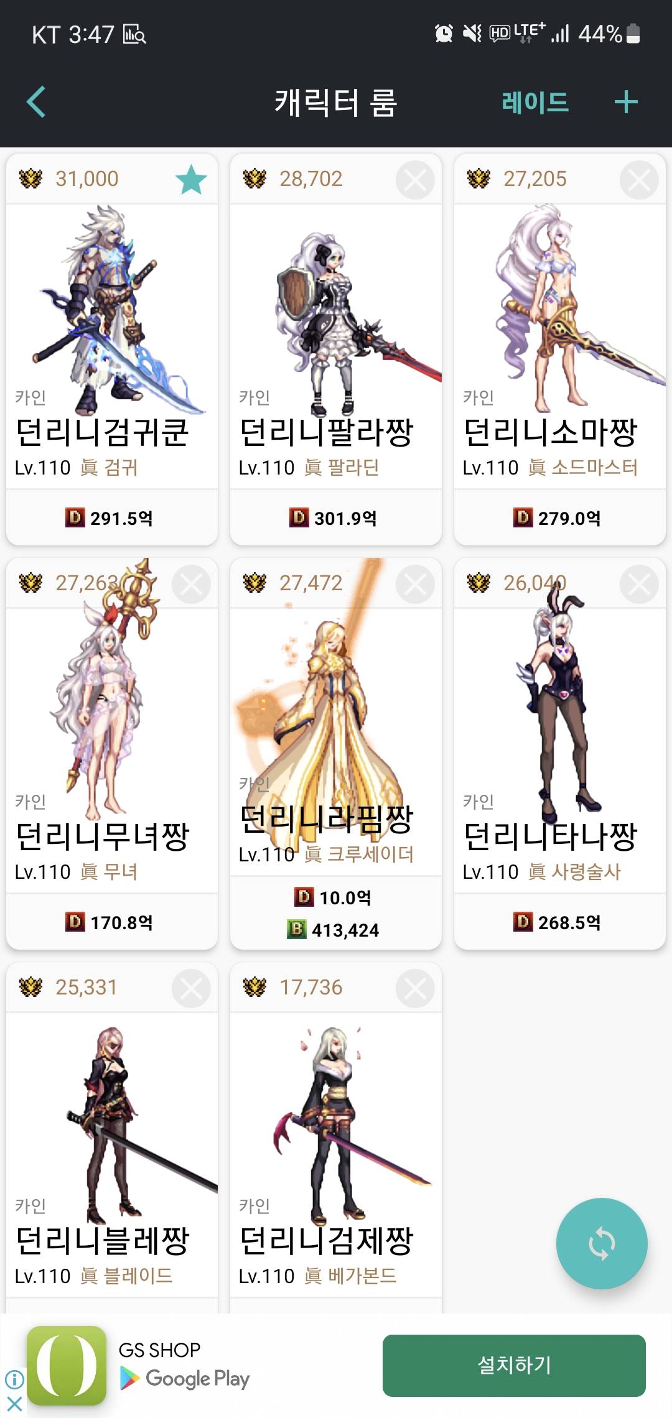Open the 던리니검귀쿤 character thumbnail
The height and width of the screenshot is (1418, 672).
click(x=112, y=310)
